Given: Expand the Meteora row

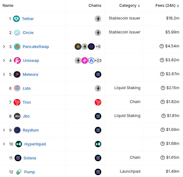Looking at the screenshot, I should coord(4,74).
